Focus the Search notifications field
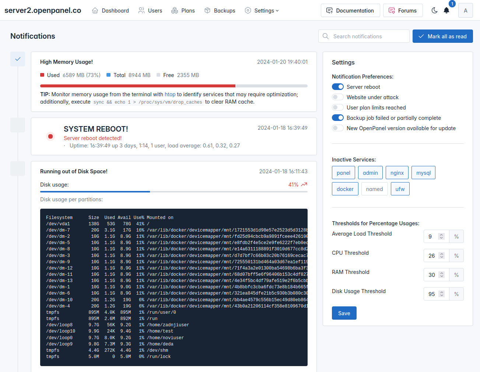The width and height of the screenshot is (480, 372). [x=364, y=36]
